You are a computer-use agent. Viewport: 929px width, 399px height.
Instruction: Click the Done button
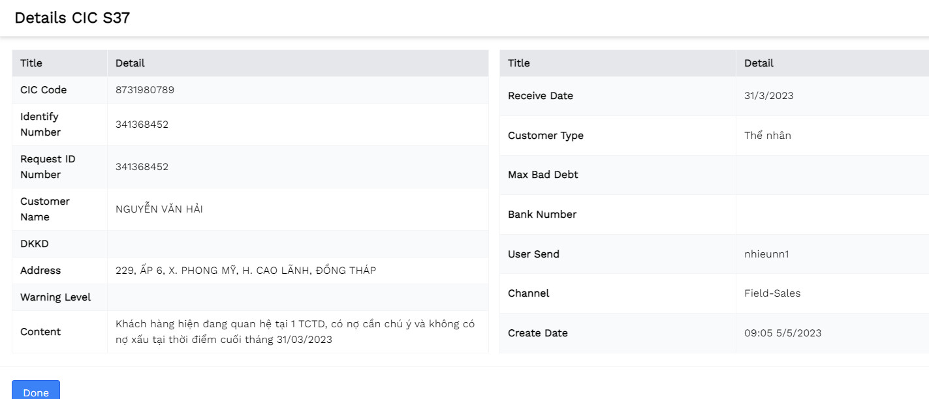[x=36, y=392]
